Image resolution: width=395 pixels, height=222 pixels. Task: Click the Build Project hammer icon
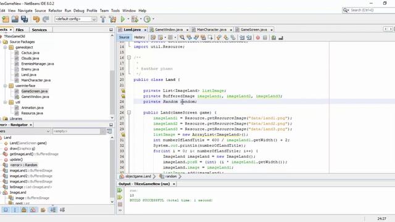tap(103, 19)
